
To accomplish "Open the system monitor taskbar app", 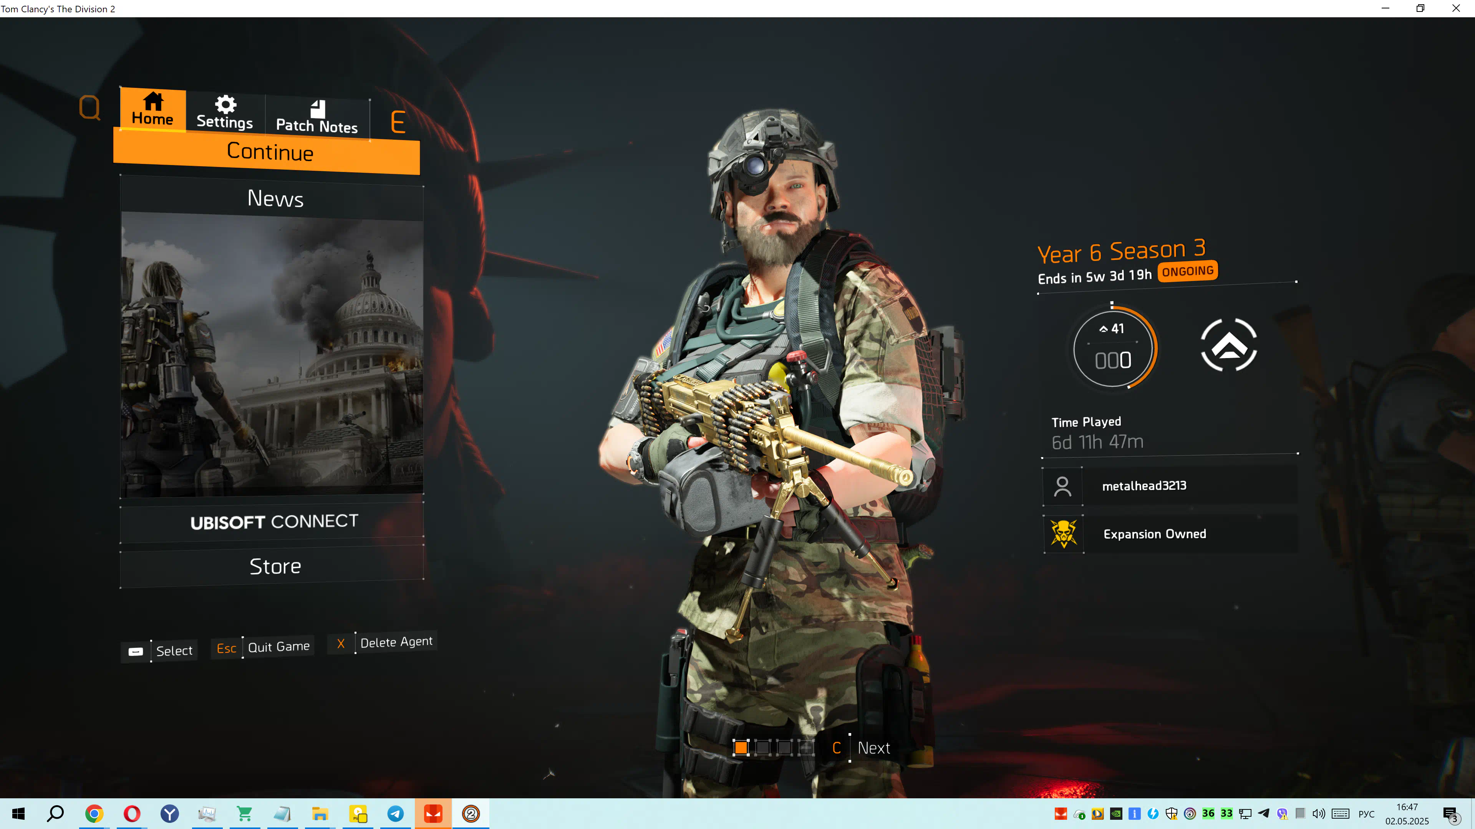I will coord(207,814).
